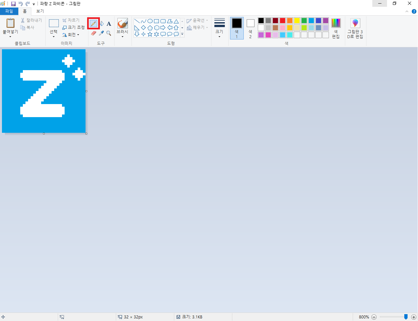Save via the quick access disk icon

pos(13,4)
